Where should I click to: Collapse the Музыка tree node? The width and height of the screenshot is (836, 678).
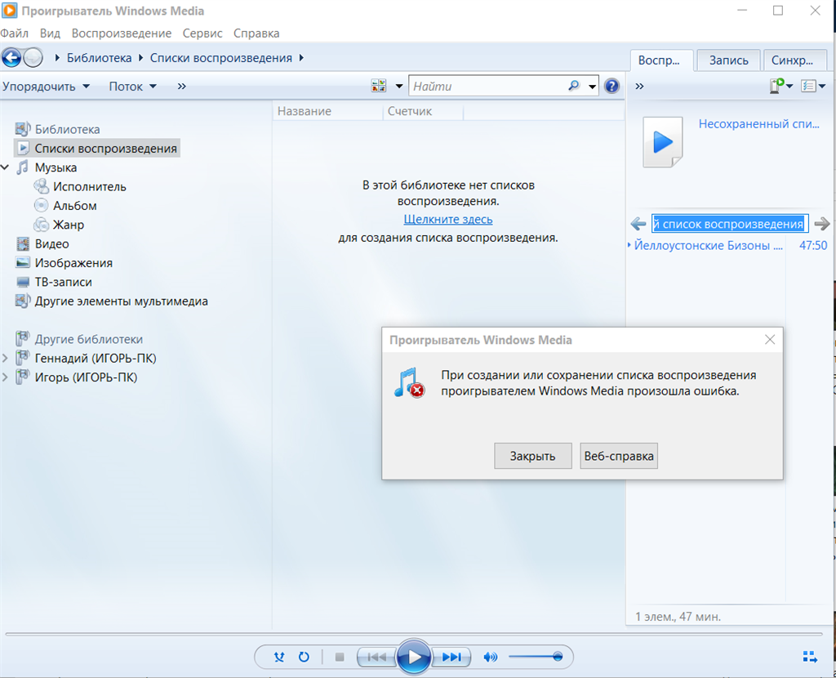(x=5, y=167)
